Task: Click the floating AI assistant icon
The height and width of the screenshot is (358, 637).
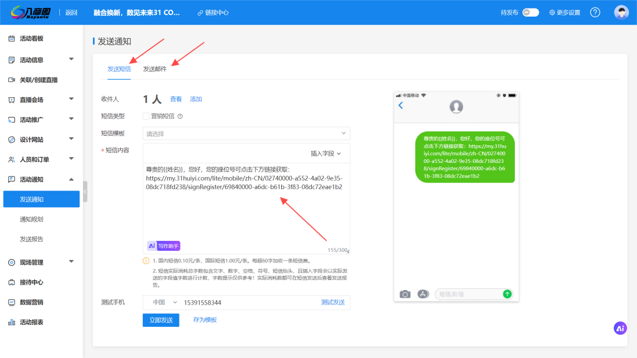Action: (x=620, y=328)
